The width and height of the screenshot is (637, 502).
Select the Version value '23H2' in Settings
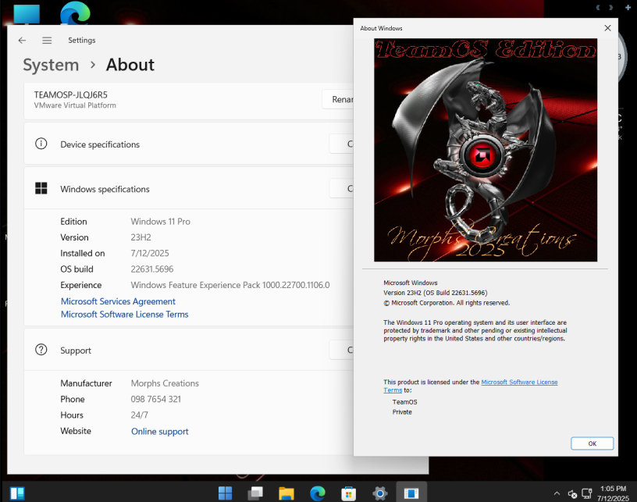point(141,237)
